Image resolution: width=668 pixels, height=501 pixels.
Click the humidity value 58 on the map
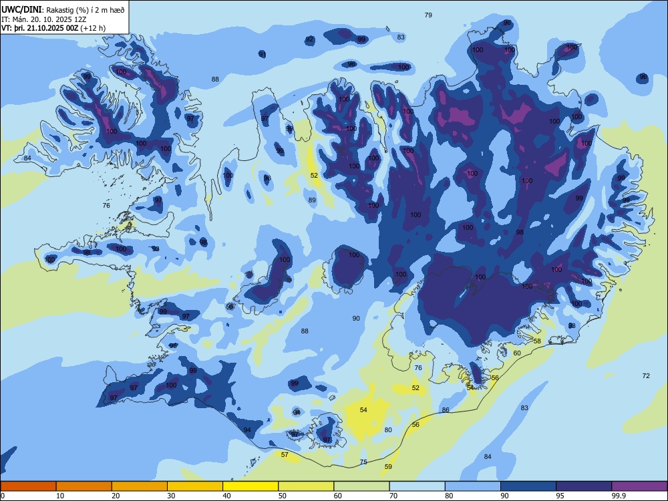click(x=537, y=341)
